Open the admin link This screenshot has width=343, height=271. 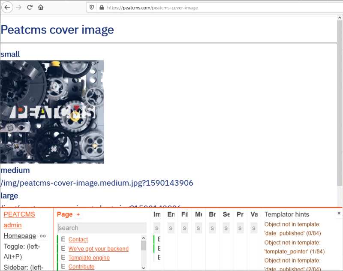click(13, 225)
